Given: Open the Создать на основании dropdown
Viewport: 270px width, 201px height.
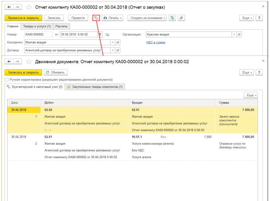Looking at the screenshot, I should tap(147, 18).
